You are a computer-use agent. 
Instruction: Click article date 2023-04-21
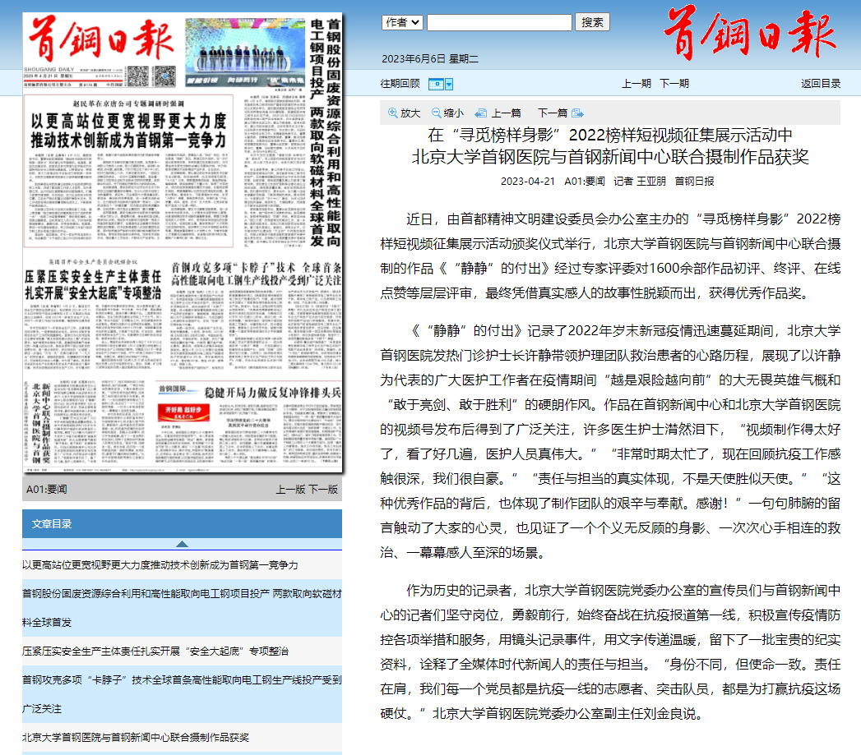coord(528,181)
